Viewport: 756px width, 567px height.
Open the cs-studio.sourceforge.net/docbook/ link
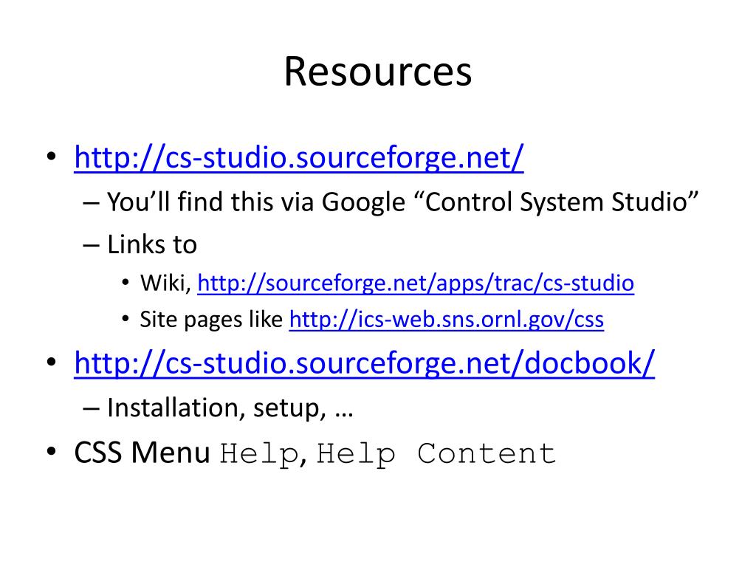365,362
